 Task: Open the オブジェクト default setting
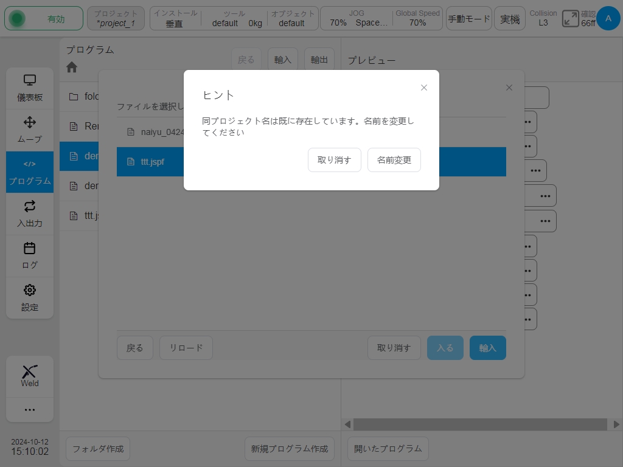pyautogui.click(x=293, y=19)
